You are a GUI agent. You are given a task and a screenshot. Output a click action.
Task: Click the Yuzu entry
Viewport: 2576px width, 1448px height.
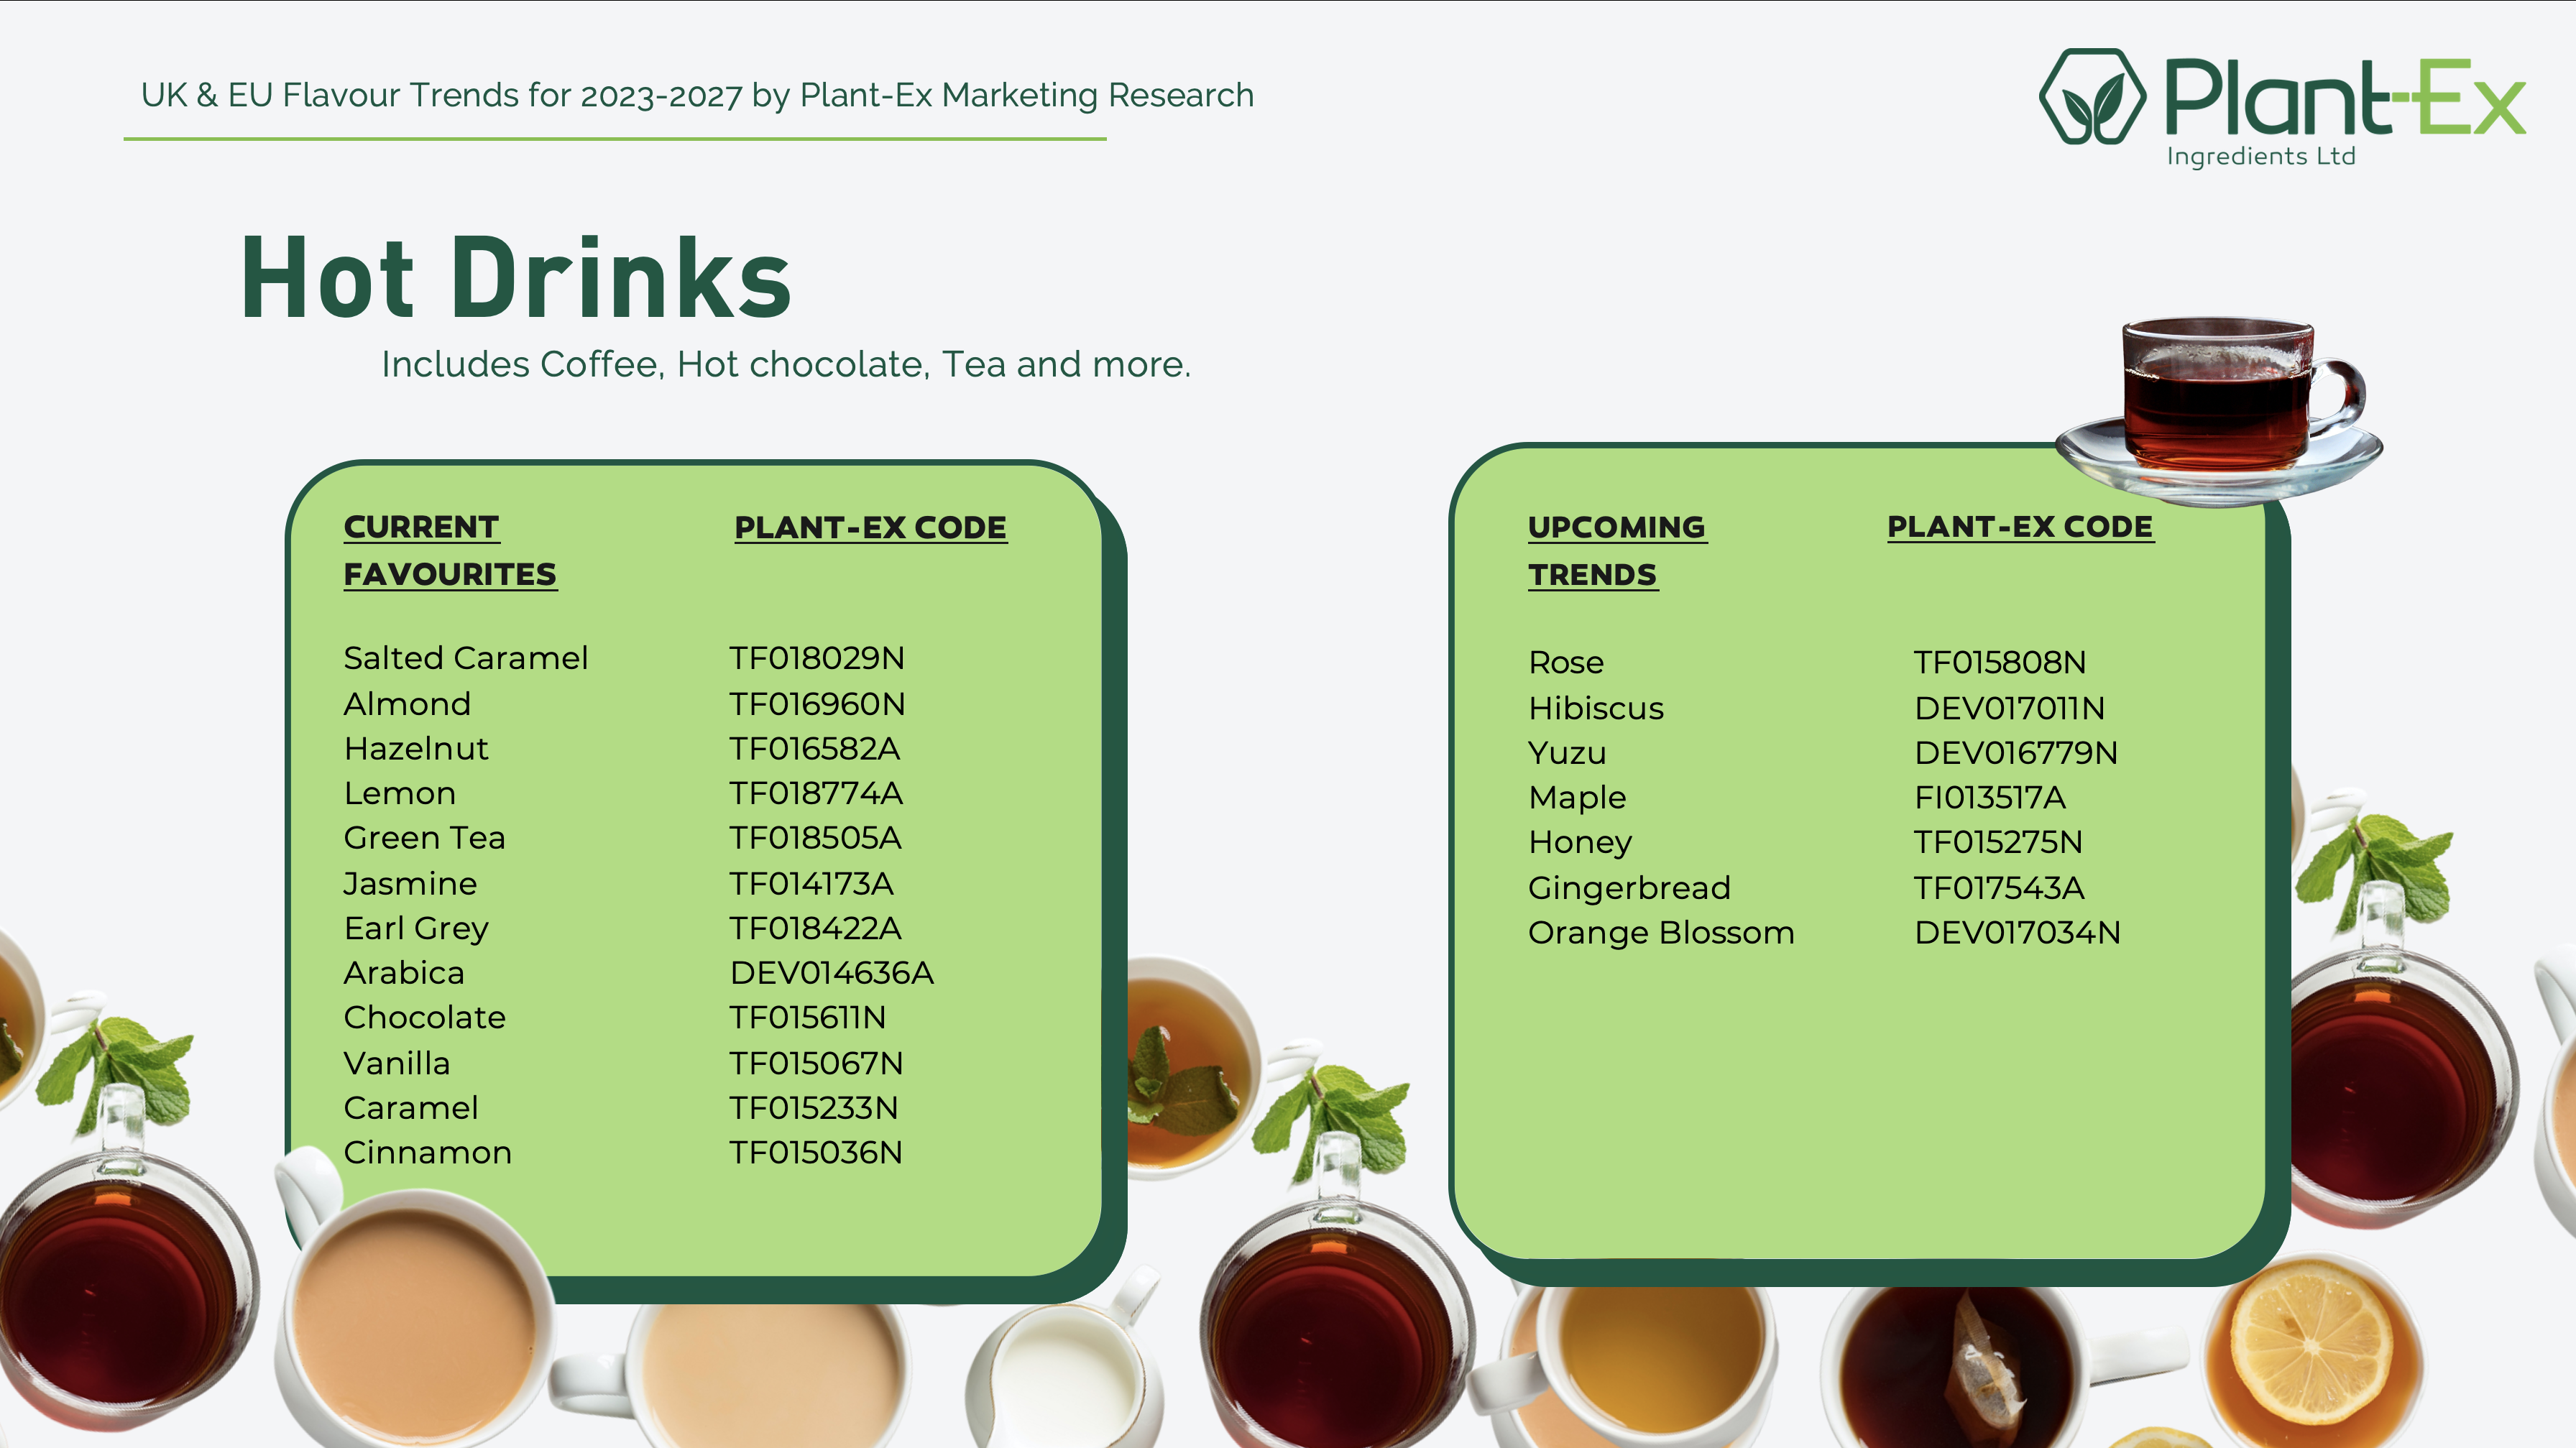[x=1567, y=752]
